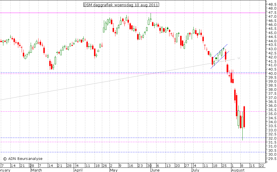Image resolution: width=277 pixels, height=172 pixels.
Task: Select the 16 date label on the time axis
Action: [x=131, y=166]
